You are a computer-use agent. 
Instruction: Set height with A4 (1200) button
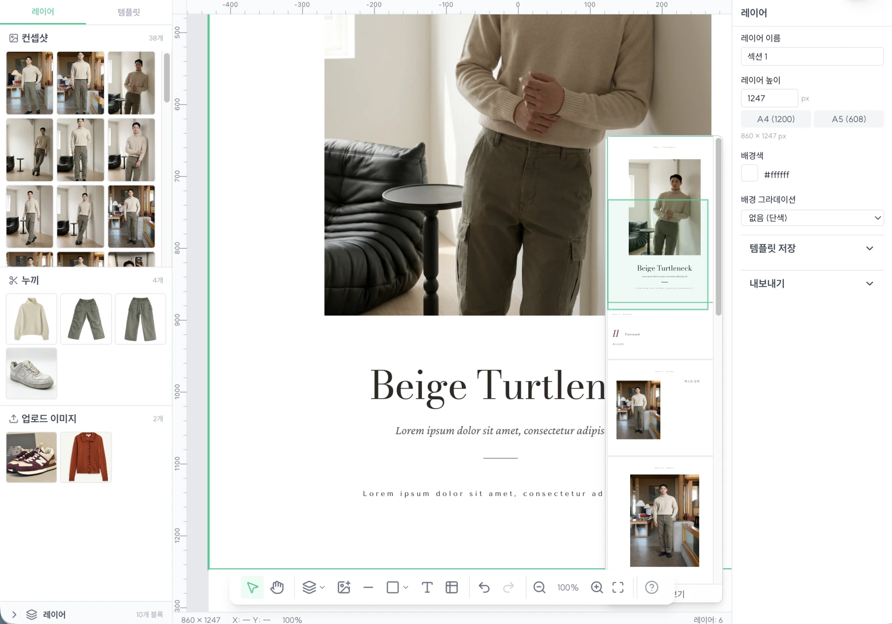coord(776,119)
